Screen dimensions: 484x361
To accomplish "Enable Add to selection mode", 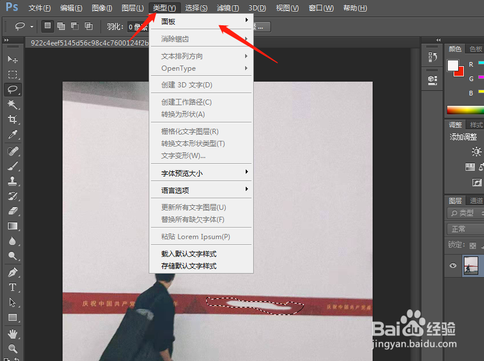I will (60, 26).
